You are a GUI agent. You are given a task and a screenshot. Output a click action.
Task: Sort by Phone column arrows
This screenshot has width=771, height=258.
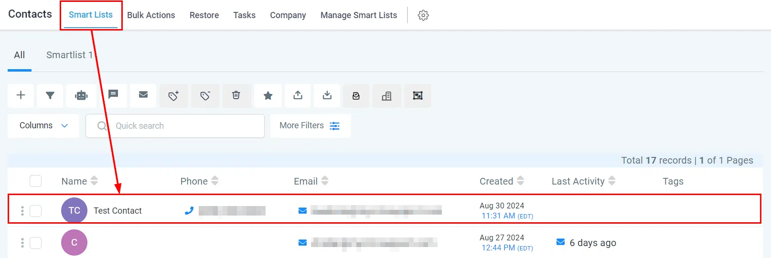click(215, 181)
